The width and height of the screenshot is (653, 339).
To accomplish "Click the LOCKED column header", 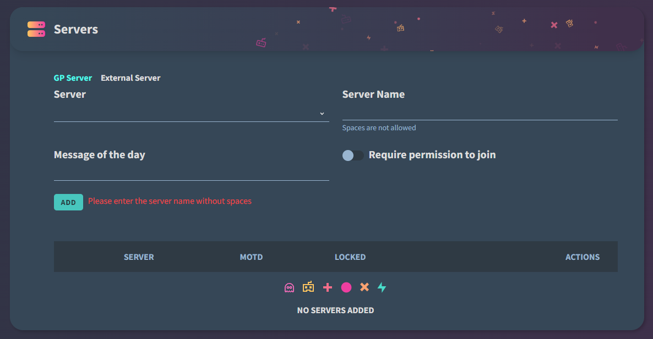I will 350,257.
